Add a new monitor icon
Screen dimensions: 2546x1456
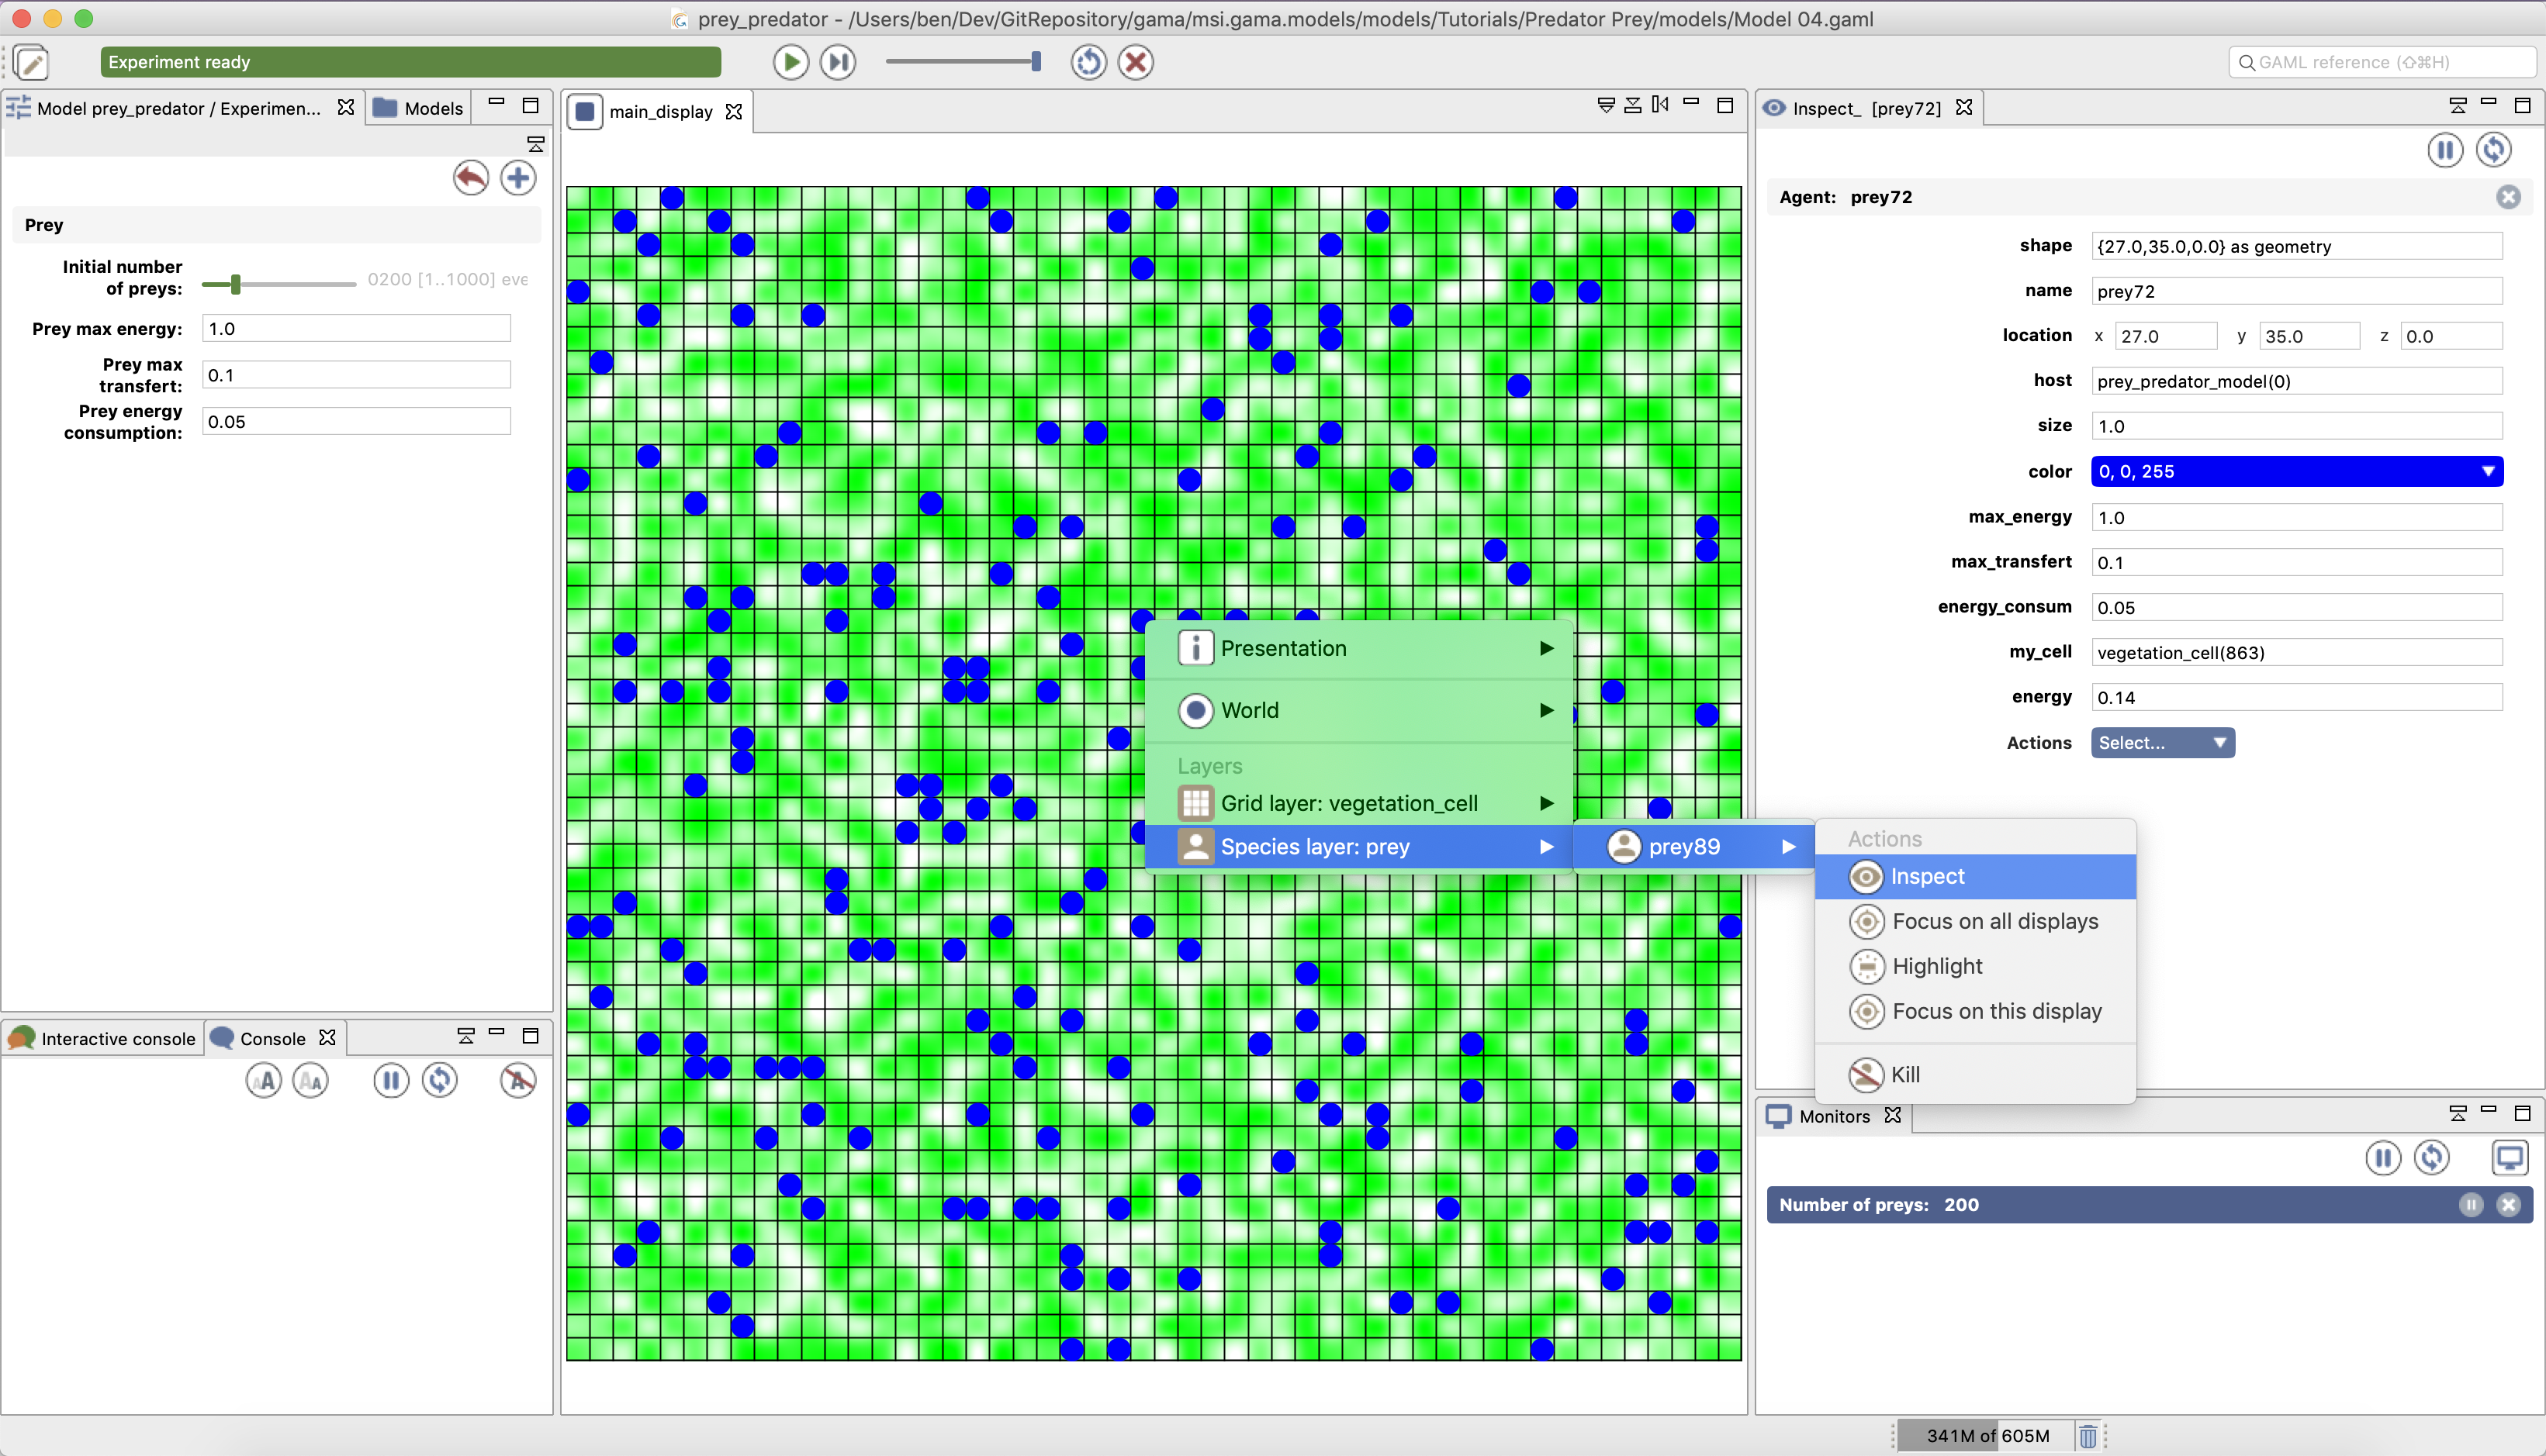click(x=2510, y=1158)
